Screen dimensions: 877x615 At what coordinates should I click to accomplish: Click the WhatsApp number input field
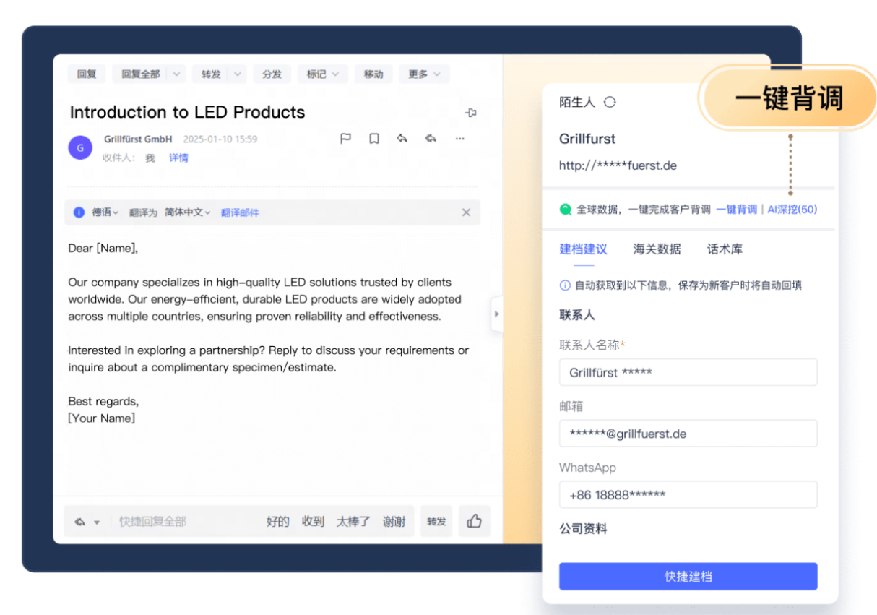688,495
